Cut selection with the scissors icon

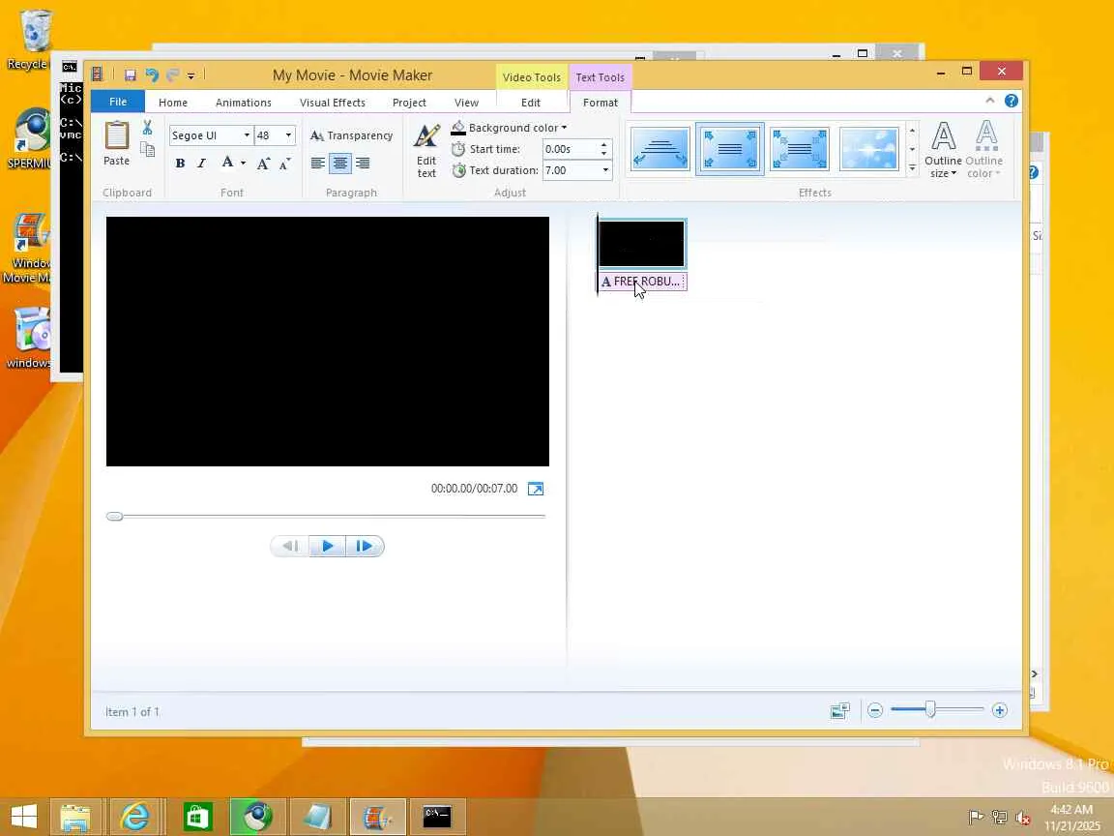click(x=147, y=128)
